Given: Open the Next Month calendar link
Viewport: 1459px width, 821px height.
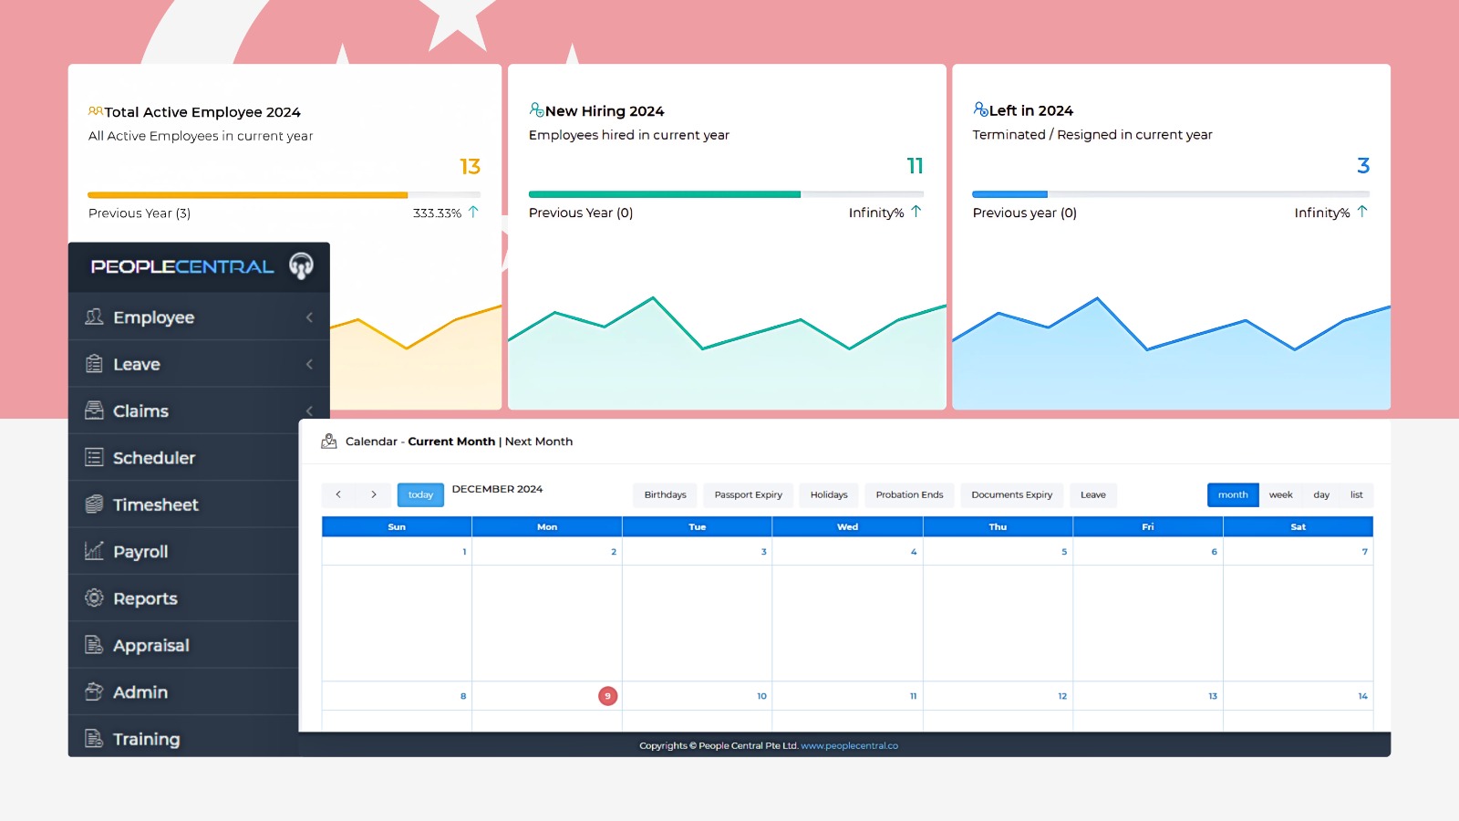Looking at the screenshot, I should pos(539,442).
